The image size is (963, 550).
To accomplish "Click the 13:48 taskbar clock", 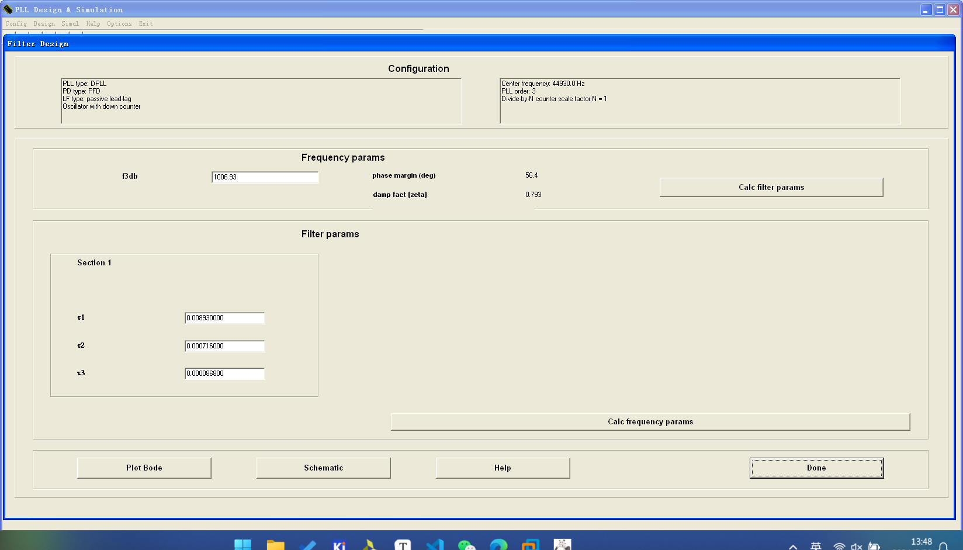I will (x=921, y=542).
